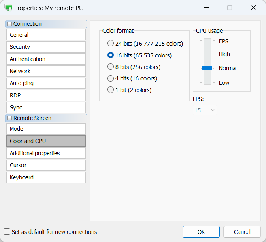Open the General settings page
The width and height of the screenshot is (266, 242).
click(x=46, y=35)
